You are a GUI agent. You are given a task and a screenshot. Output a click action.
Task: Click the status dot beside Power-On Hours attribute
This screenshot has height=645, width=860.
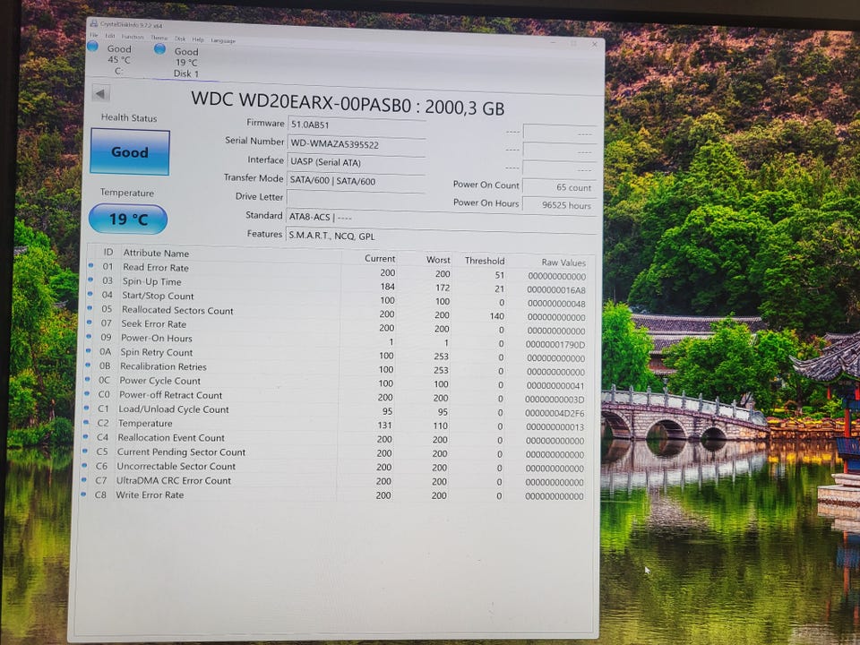(x=89, y=337)
